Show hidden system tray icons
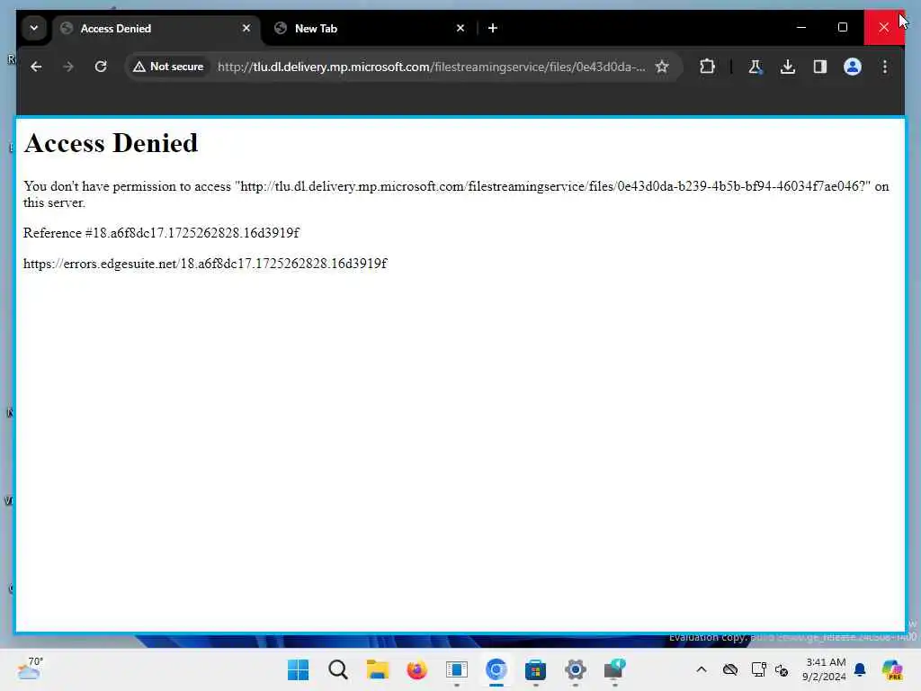This screenshot has height=691, width=921. (x=702, y=669)
